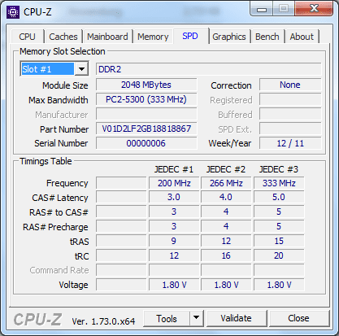Click the RAS# to CAS# label
Viewport: 339px width, 336px height.
point(59,212)
